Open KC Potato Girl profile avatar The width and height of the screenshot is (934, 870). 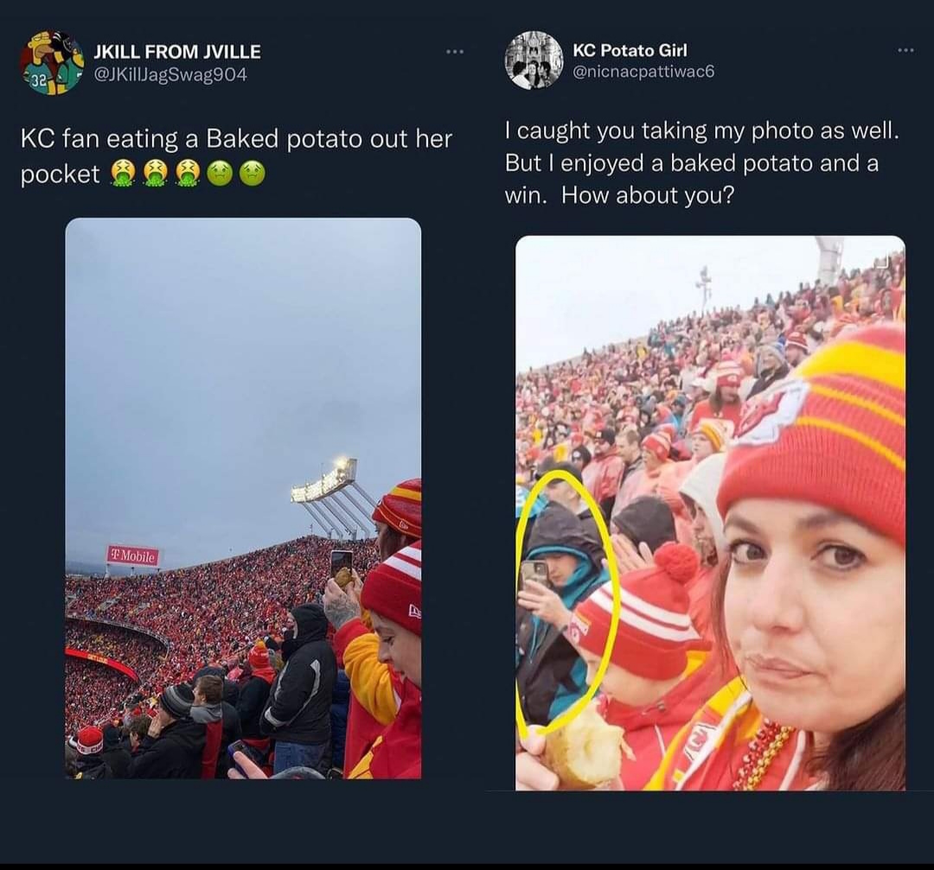tap(533, 60)
